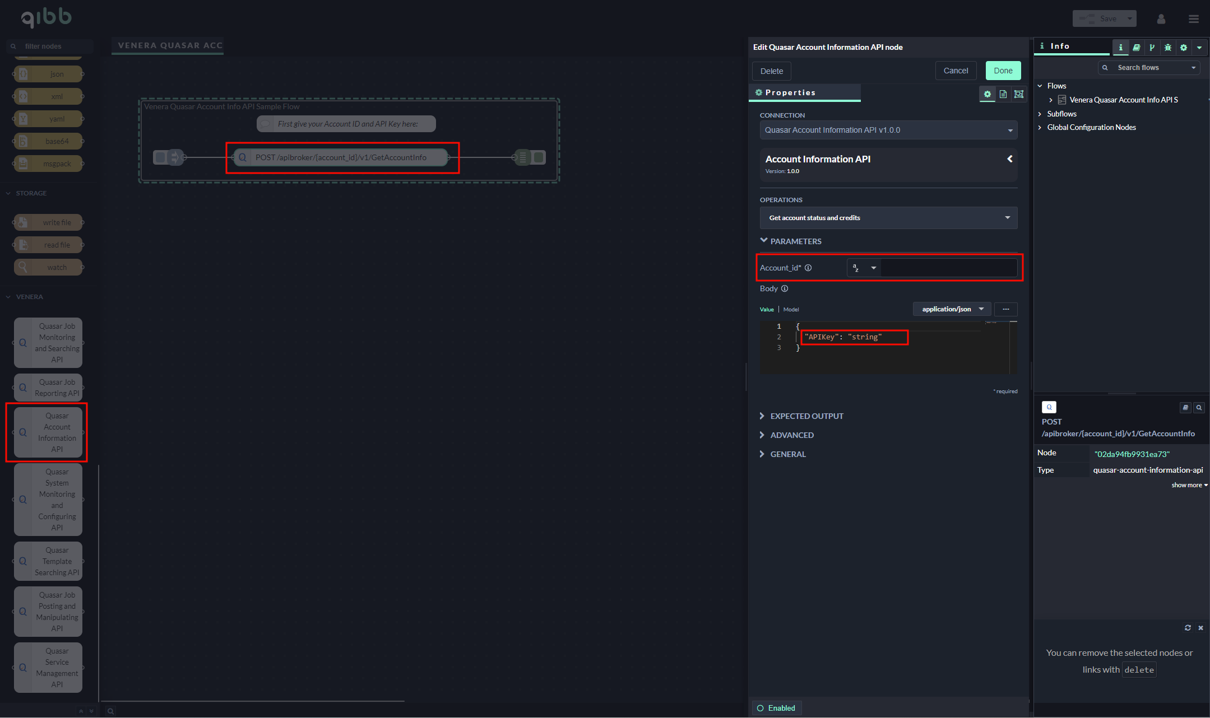Expand the EXPECTED OUTPUT section

tap(806, 416)
